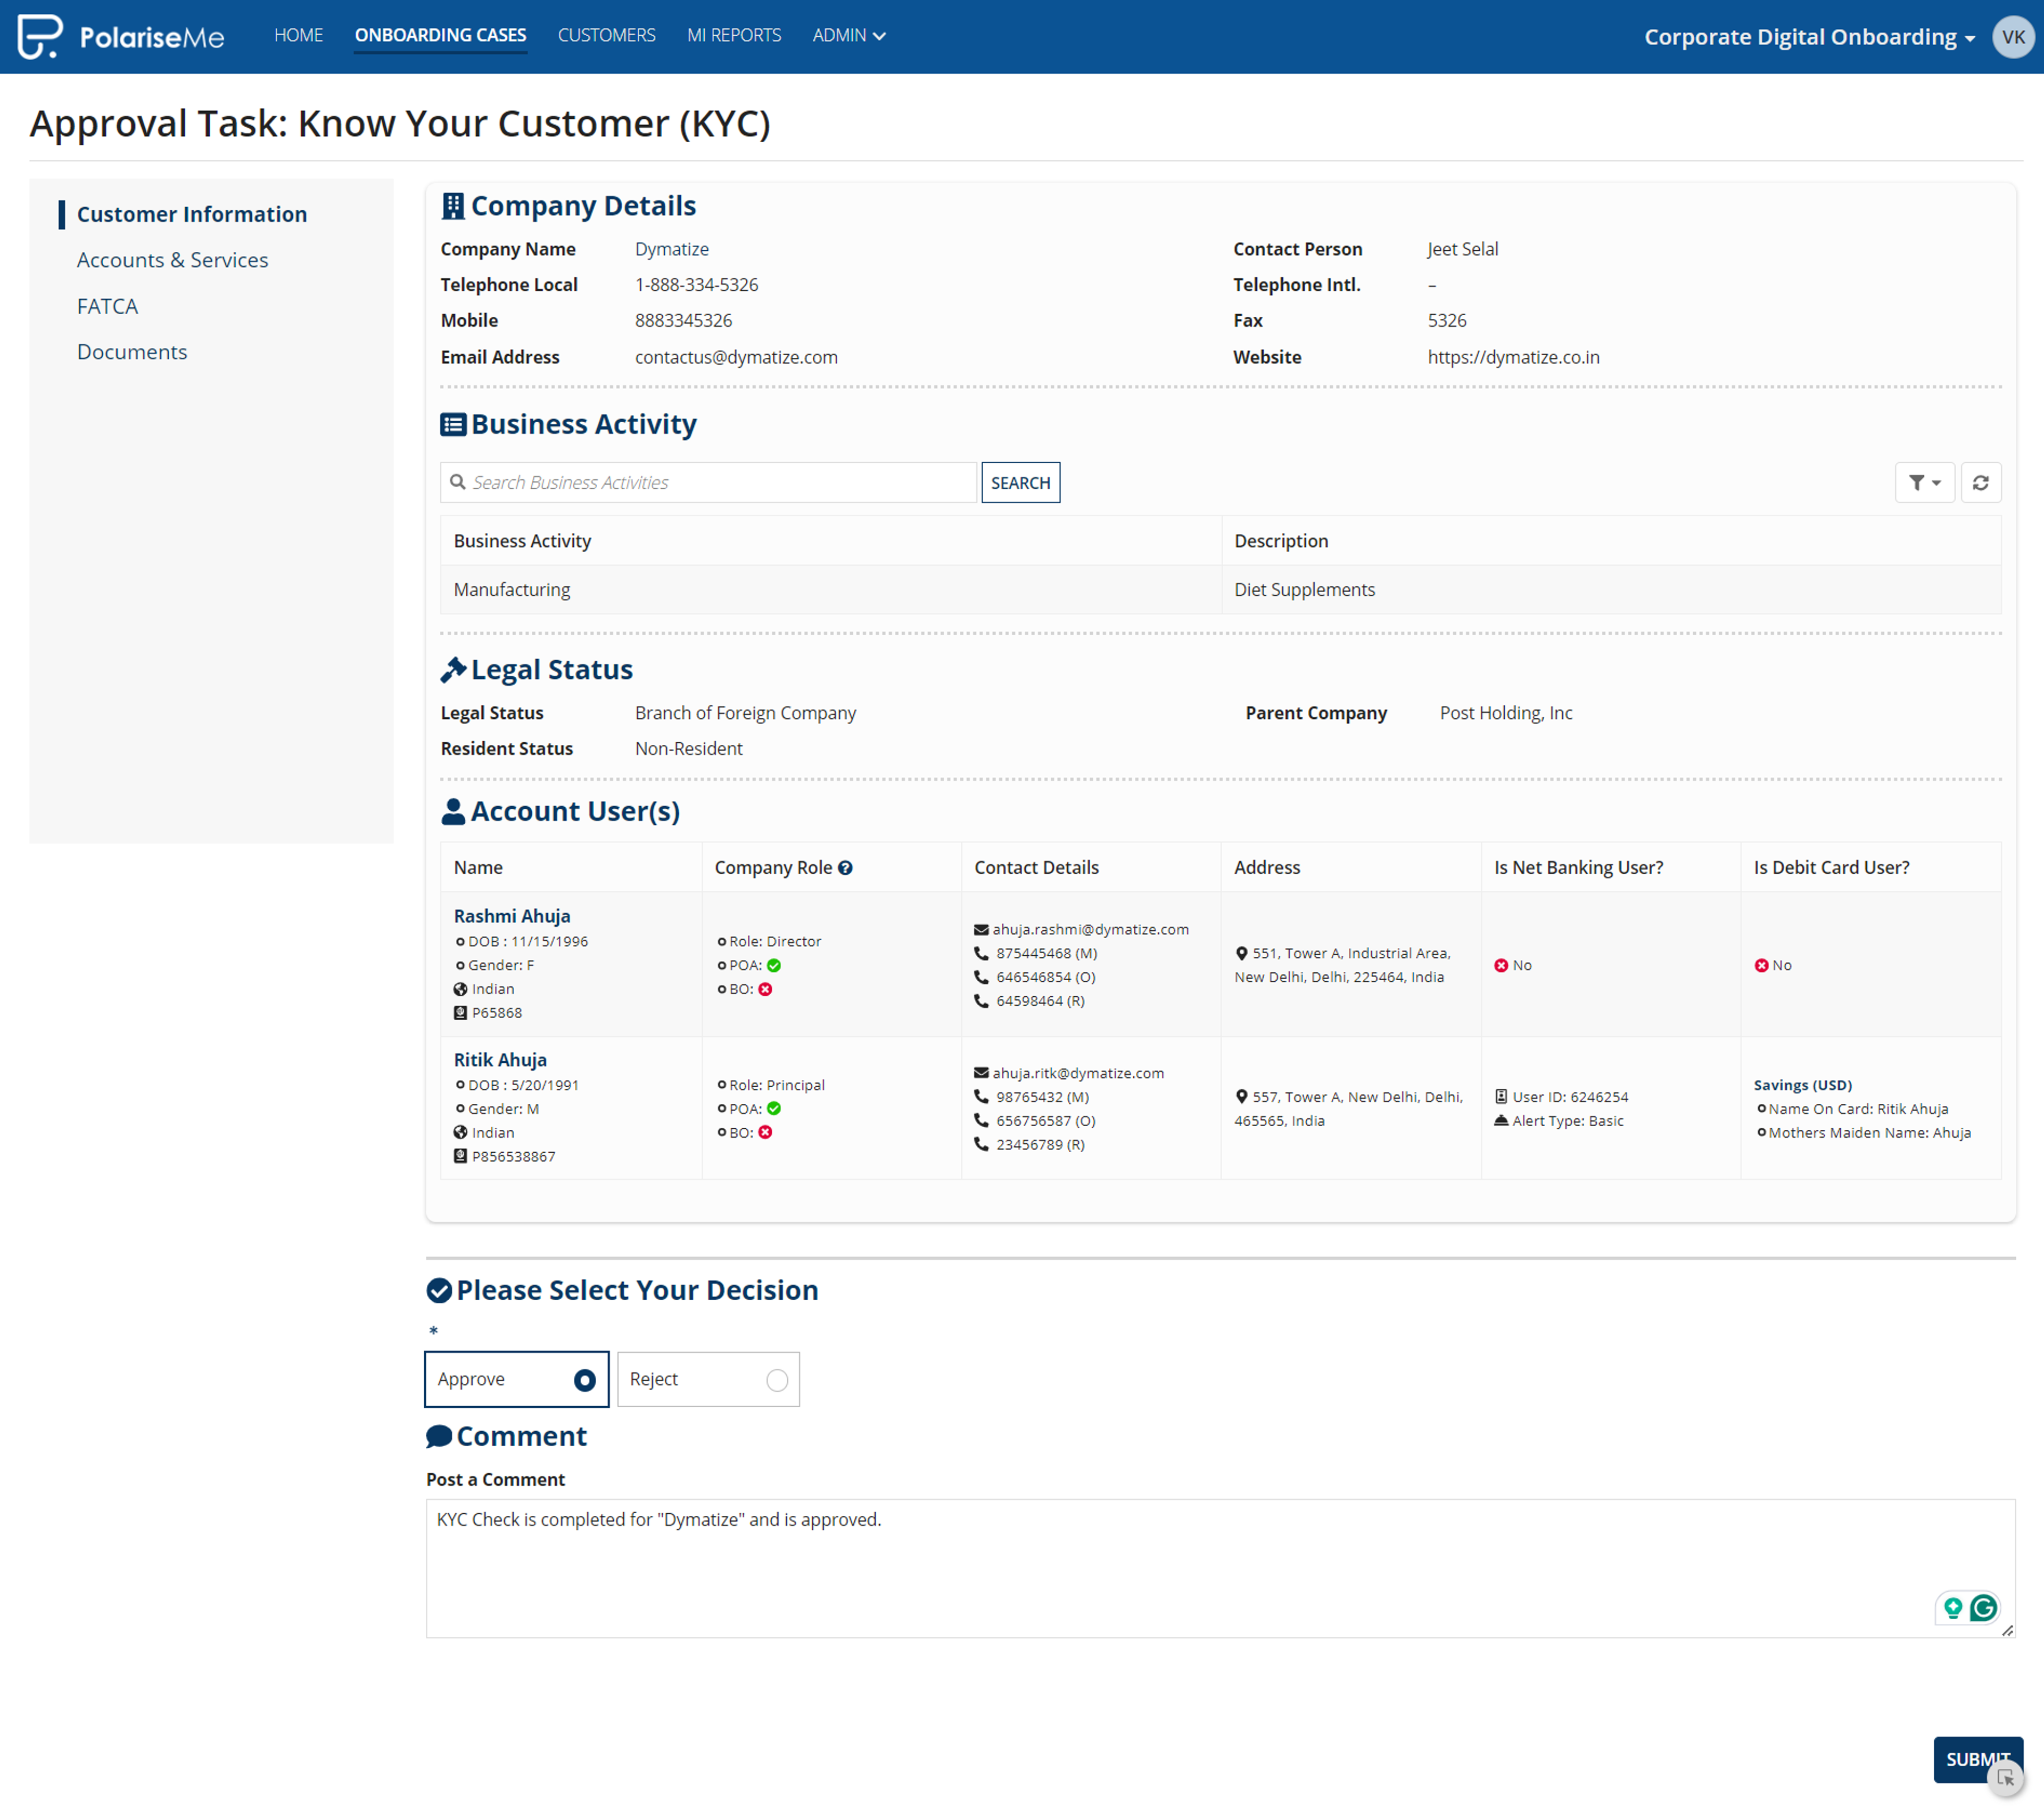Screen dimensions: 2044x1813
Task: Click the Comment speech bubble icon
Action: click(x=439, y=1437)
